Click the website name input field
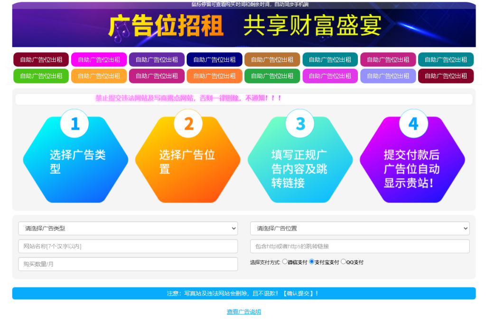The image size is (486, 323). tap(128, 246)
